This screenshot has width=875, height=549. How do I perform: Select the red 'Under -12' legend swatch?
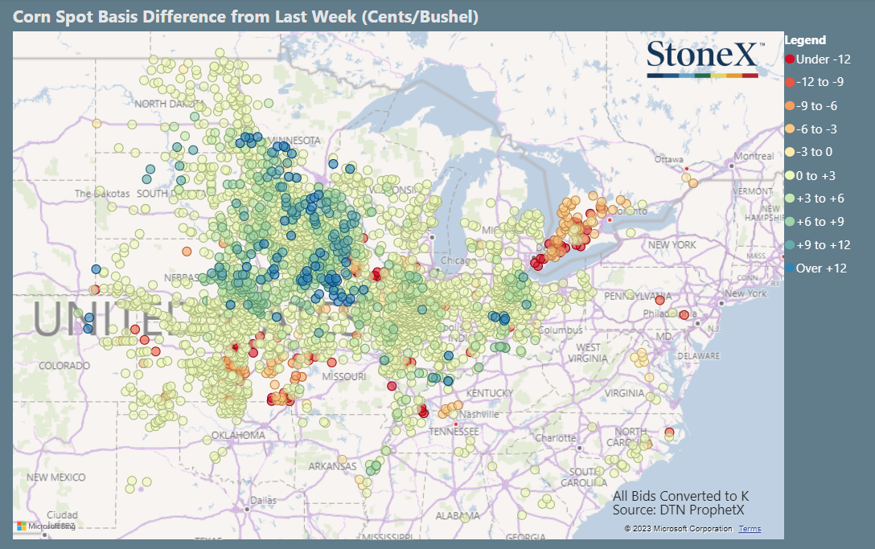(x=790, y=59)
